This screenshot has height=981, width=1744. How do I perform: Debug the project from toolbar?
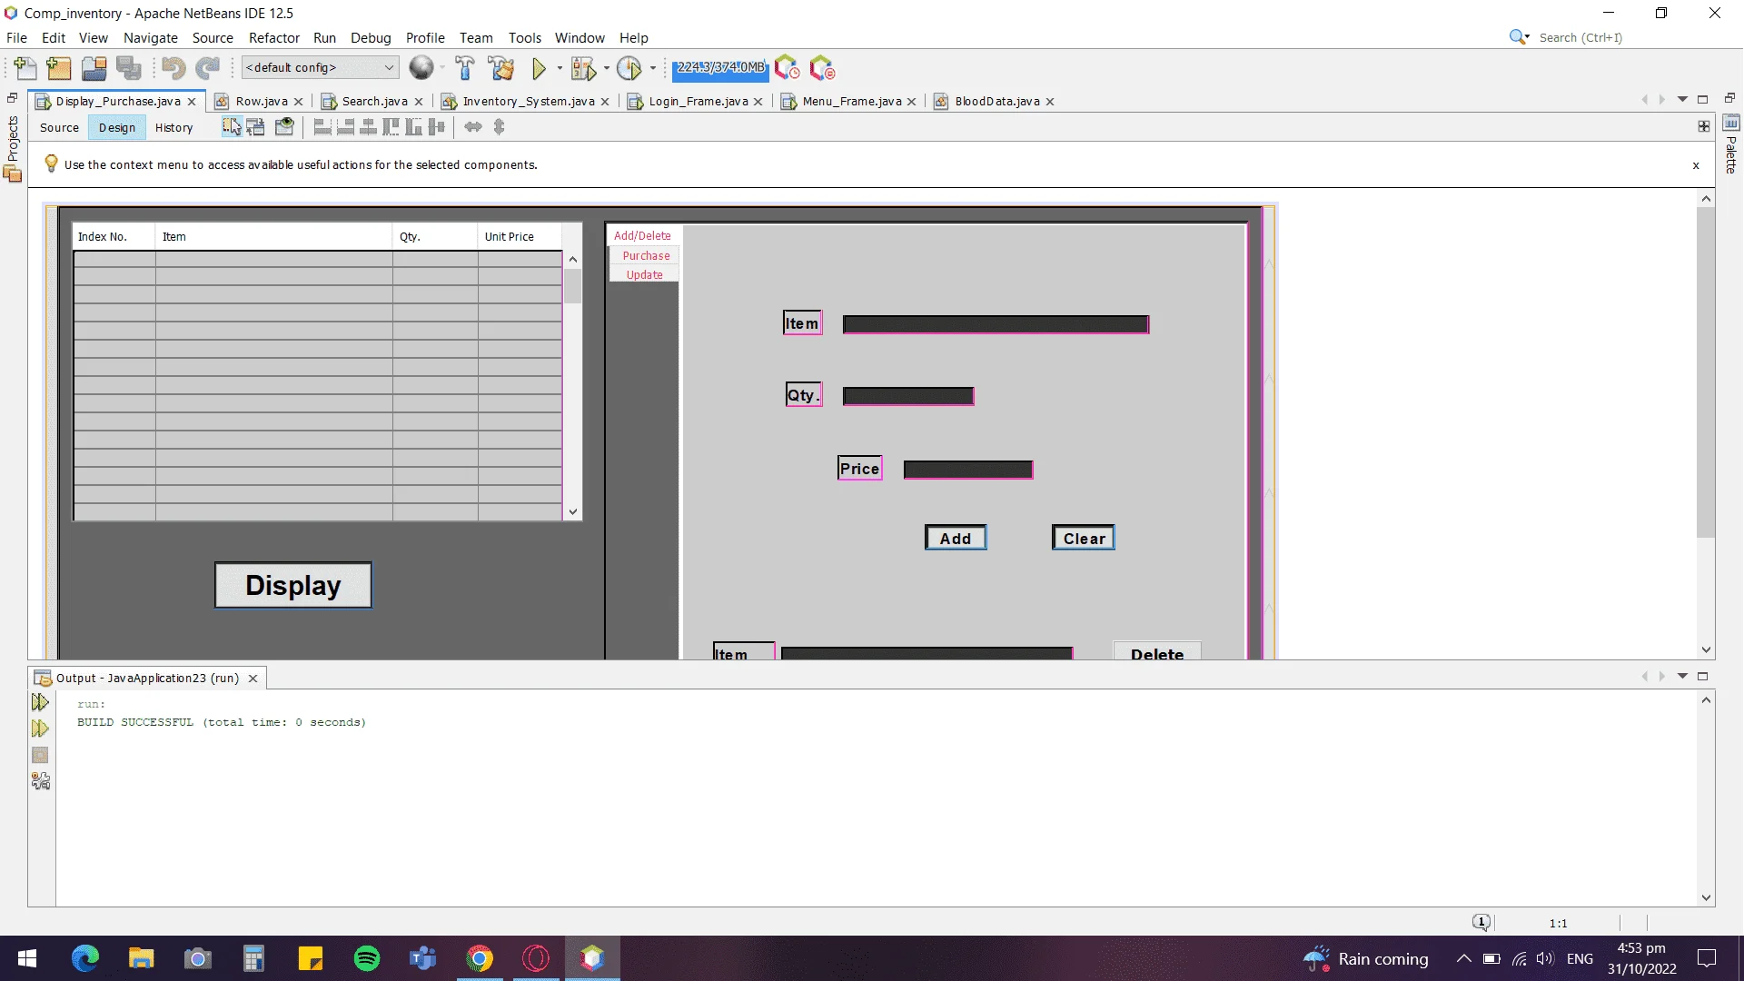point(583,68)
